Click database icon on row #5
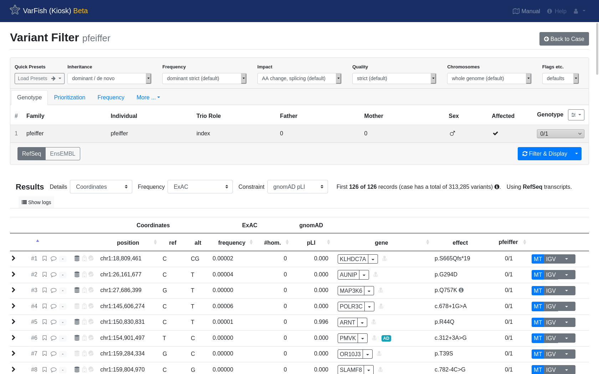The width and height of the screenshot is (599, 374). [77, 322]
